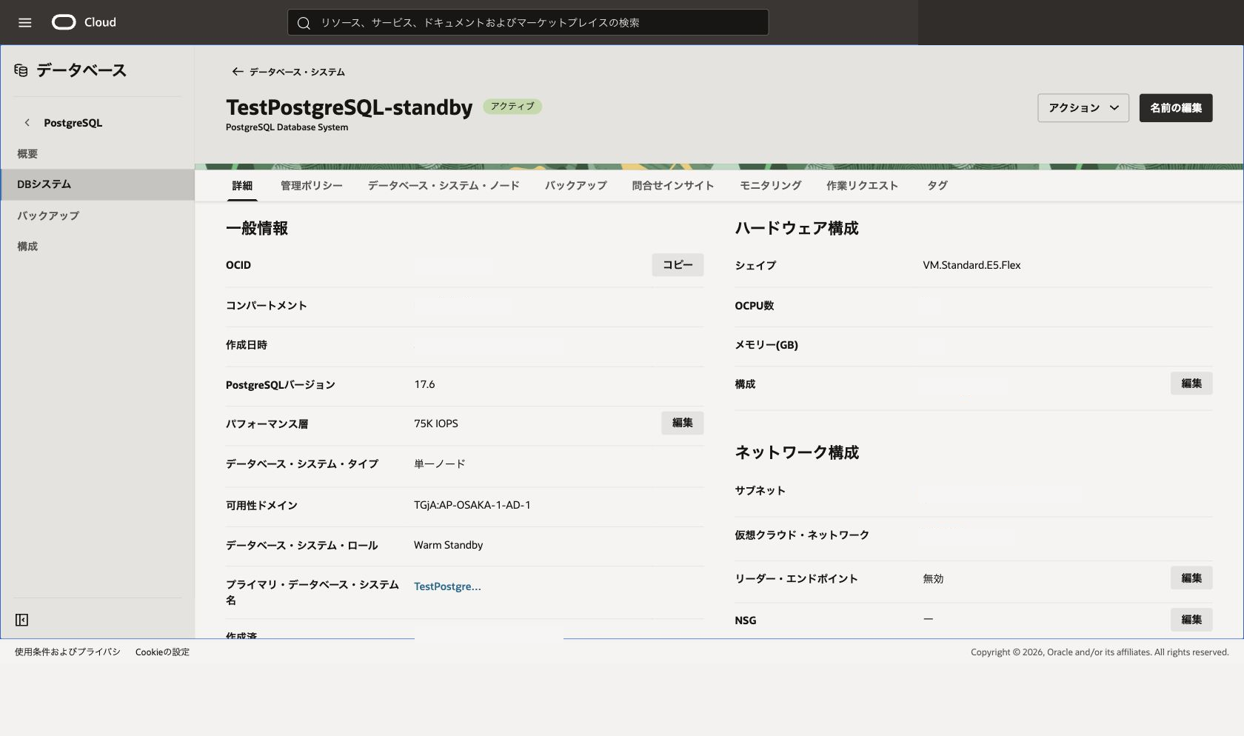The image size is (1244, 736).
Task: Open the hamburger navigation menu
Action: 24,22
